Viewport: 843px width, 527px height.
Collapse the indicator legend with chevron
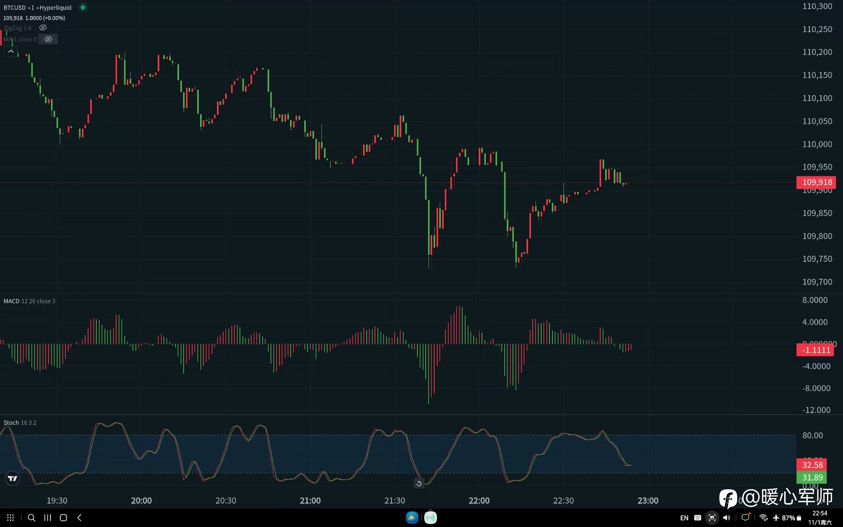tap(11, 51)
